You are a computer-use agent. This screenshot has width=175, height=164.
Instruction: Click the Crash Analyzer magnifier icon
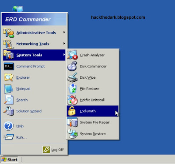[72, 55]
